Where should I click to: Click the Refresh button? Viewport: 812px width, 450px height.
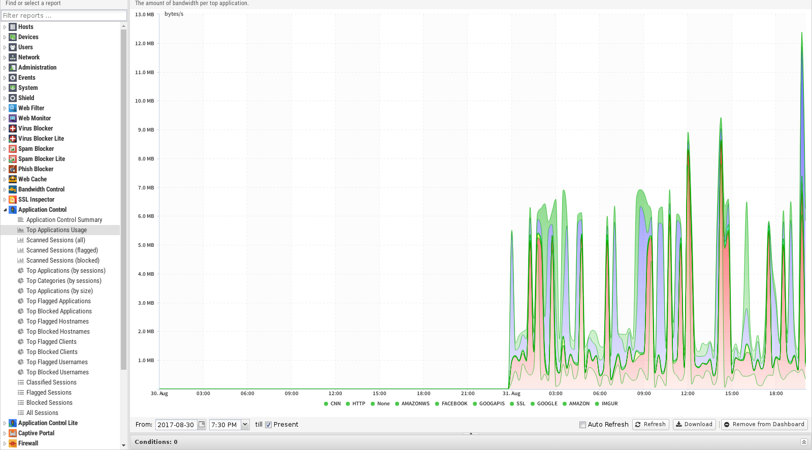[x=651, y=425]
